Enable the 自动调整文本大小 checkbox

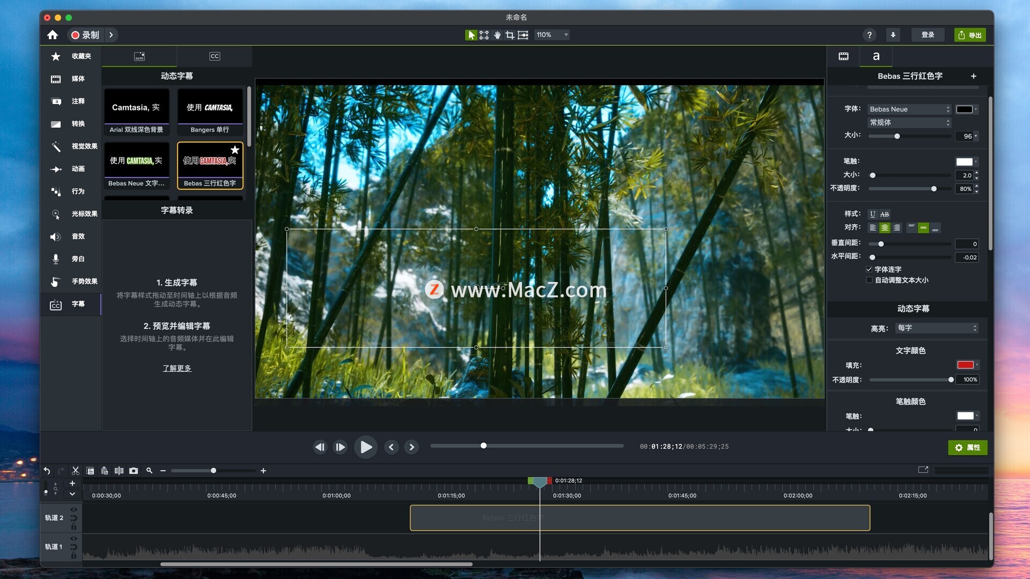tap(869, 280)
